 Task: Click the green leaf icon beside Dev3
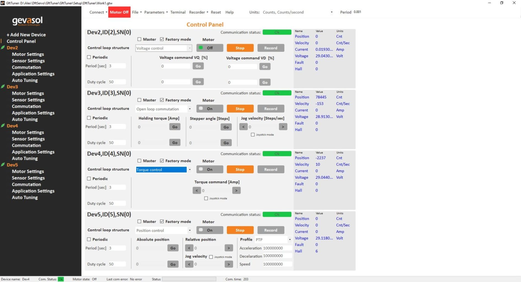click(3, 86)
